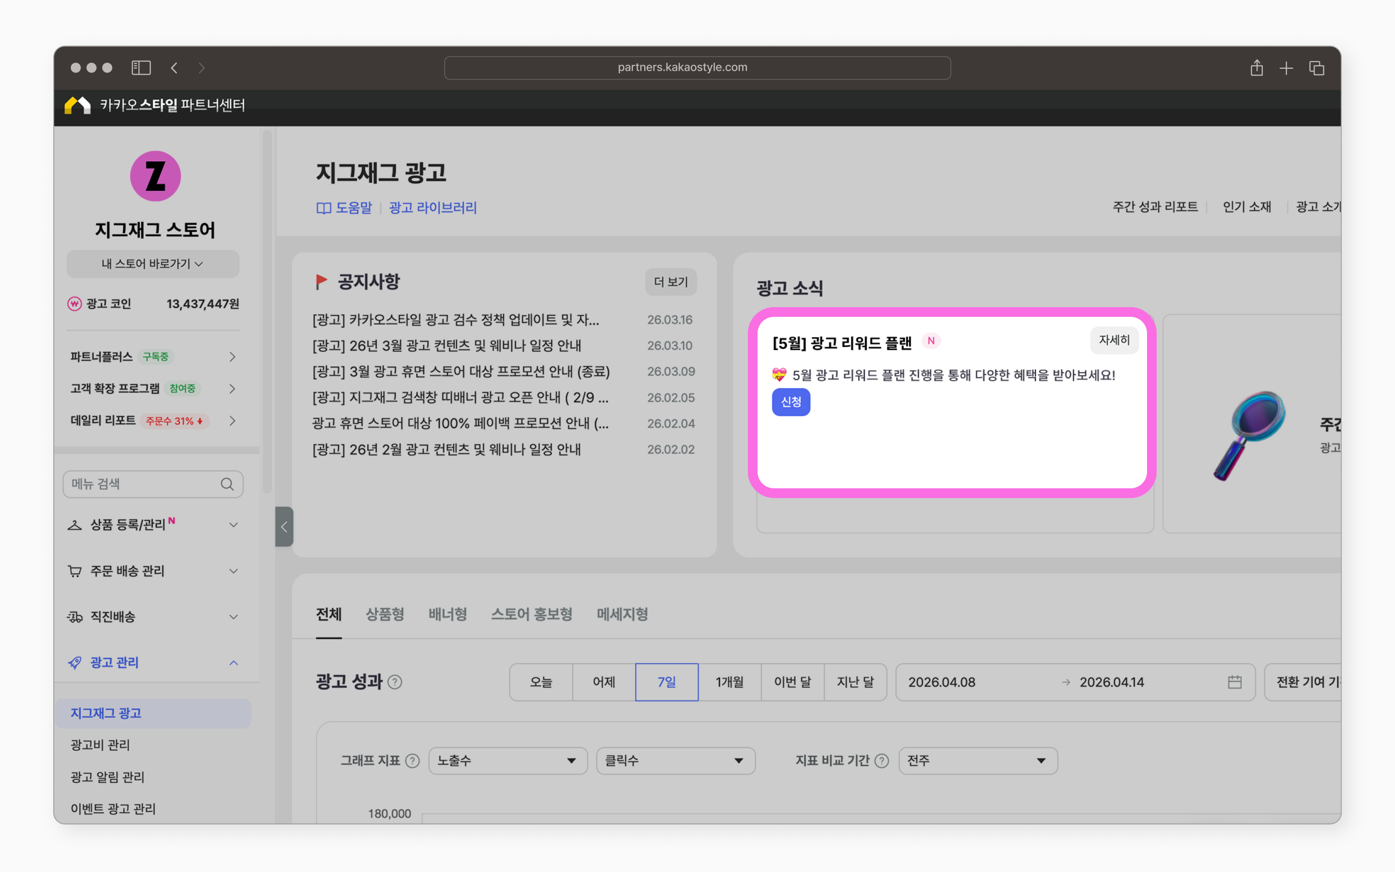The width and height of the screenshot is (1395, 872).
Task: Click the blue 신청 button
Action: 791,402
